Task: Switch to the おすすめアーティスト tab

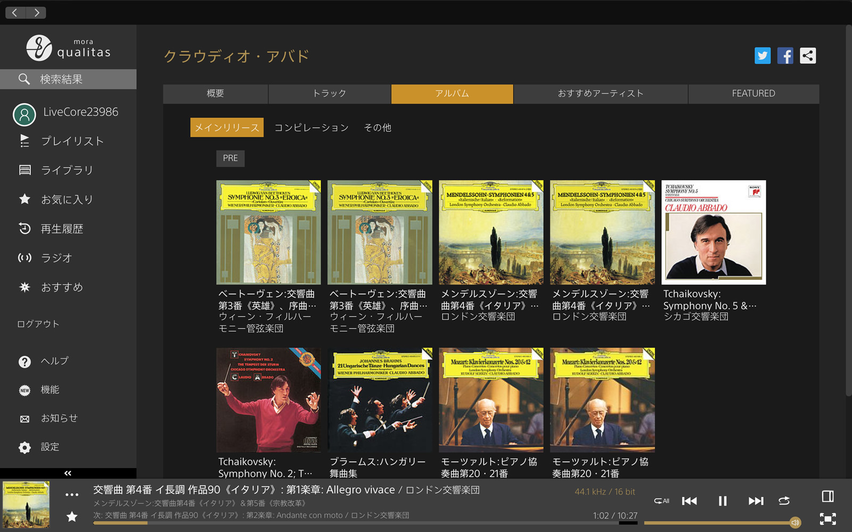Action: 601,94
